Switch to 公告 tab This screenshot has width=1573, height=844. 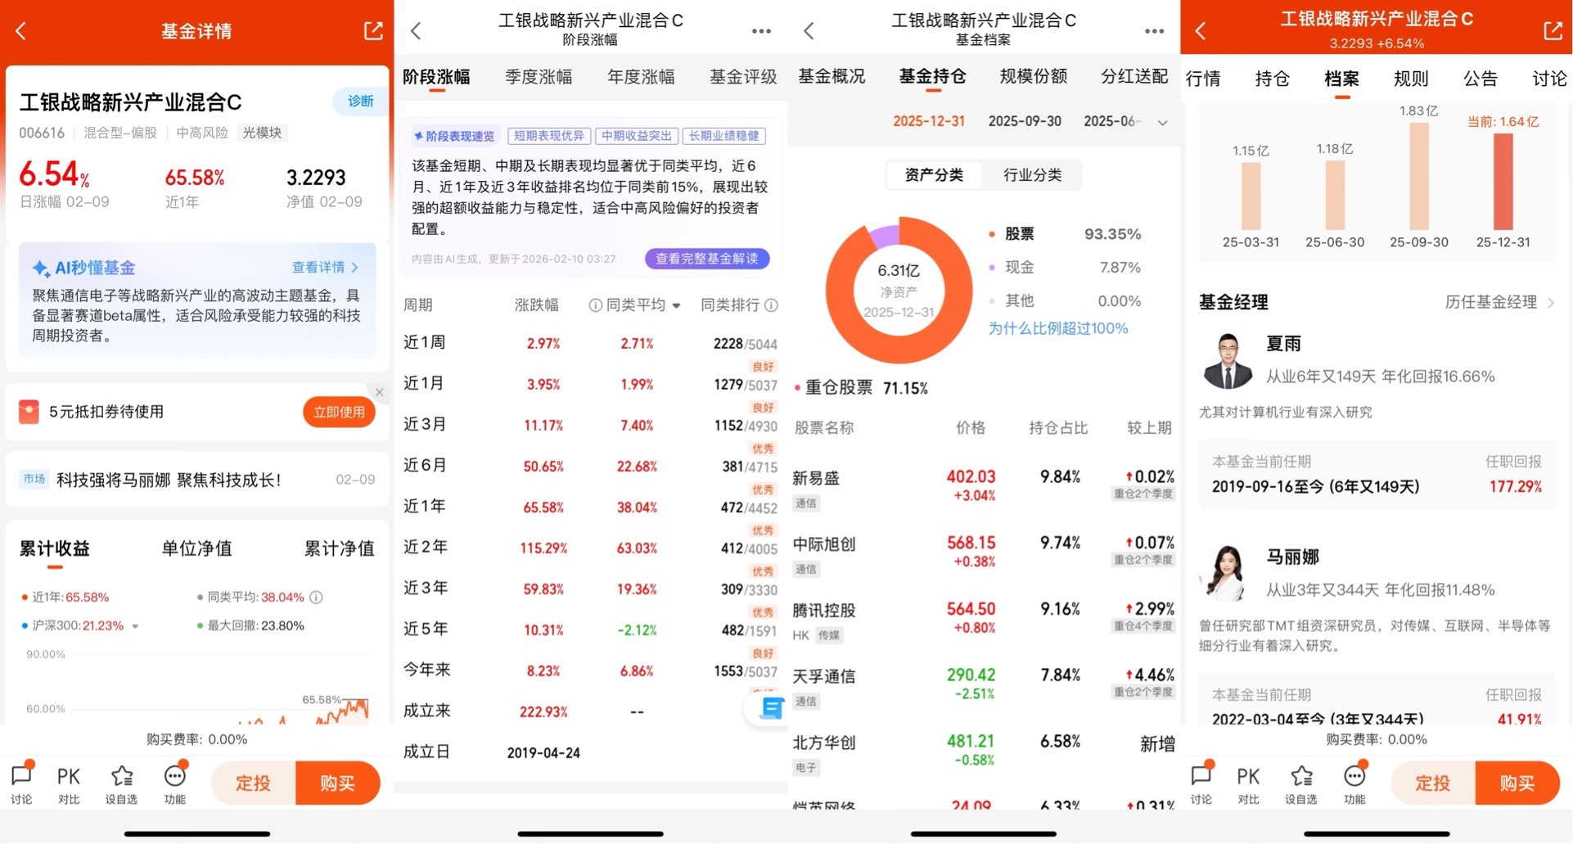pos(1481,79)
